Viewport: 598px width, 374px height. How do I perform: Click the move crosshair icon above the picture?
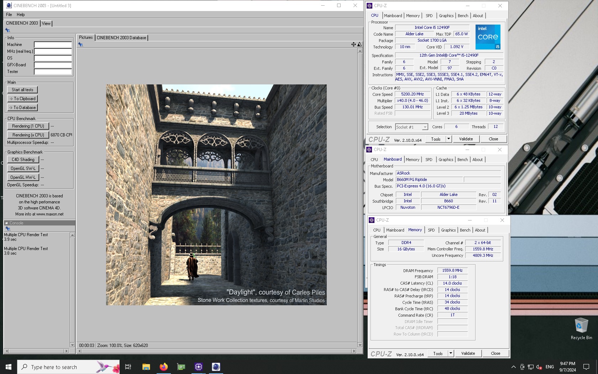click(x=353, y=45)
